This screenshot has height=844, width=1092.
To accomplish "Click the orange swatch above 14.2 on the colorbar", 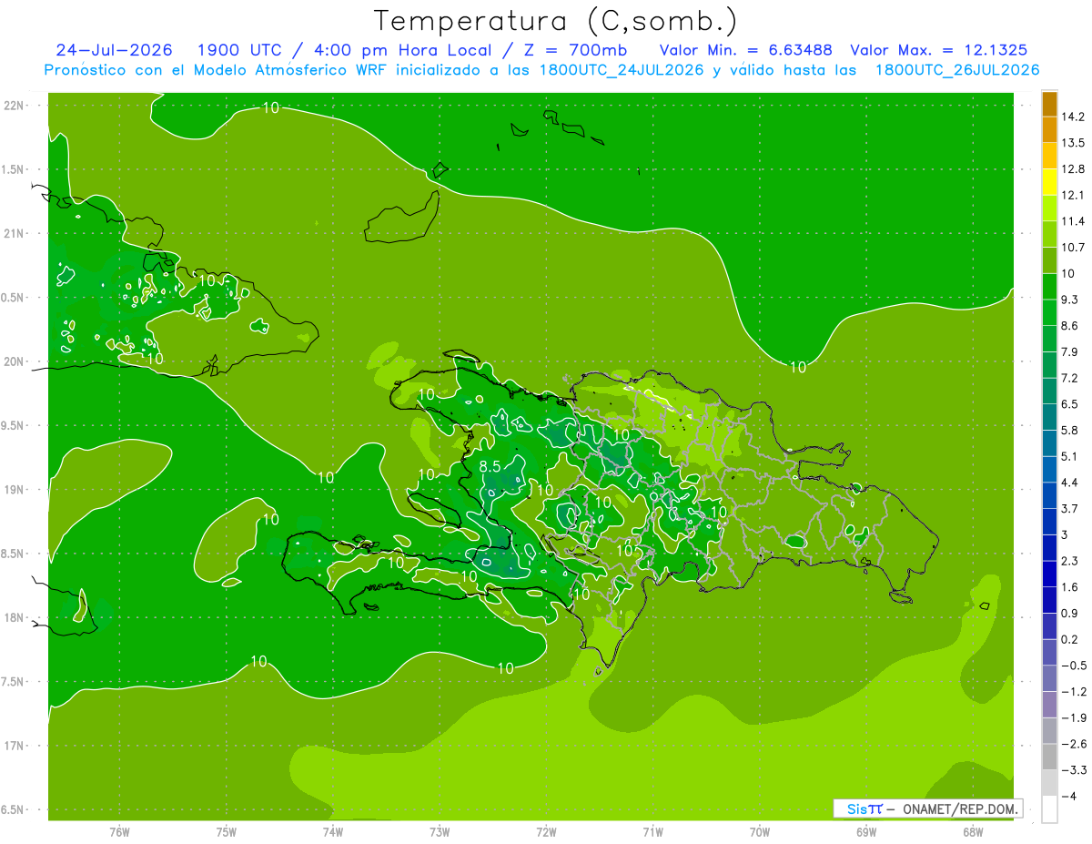I will click(1049, 104).
